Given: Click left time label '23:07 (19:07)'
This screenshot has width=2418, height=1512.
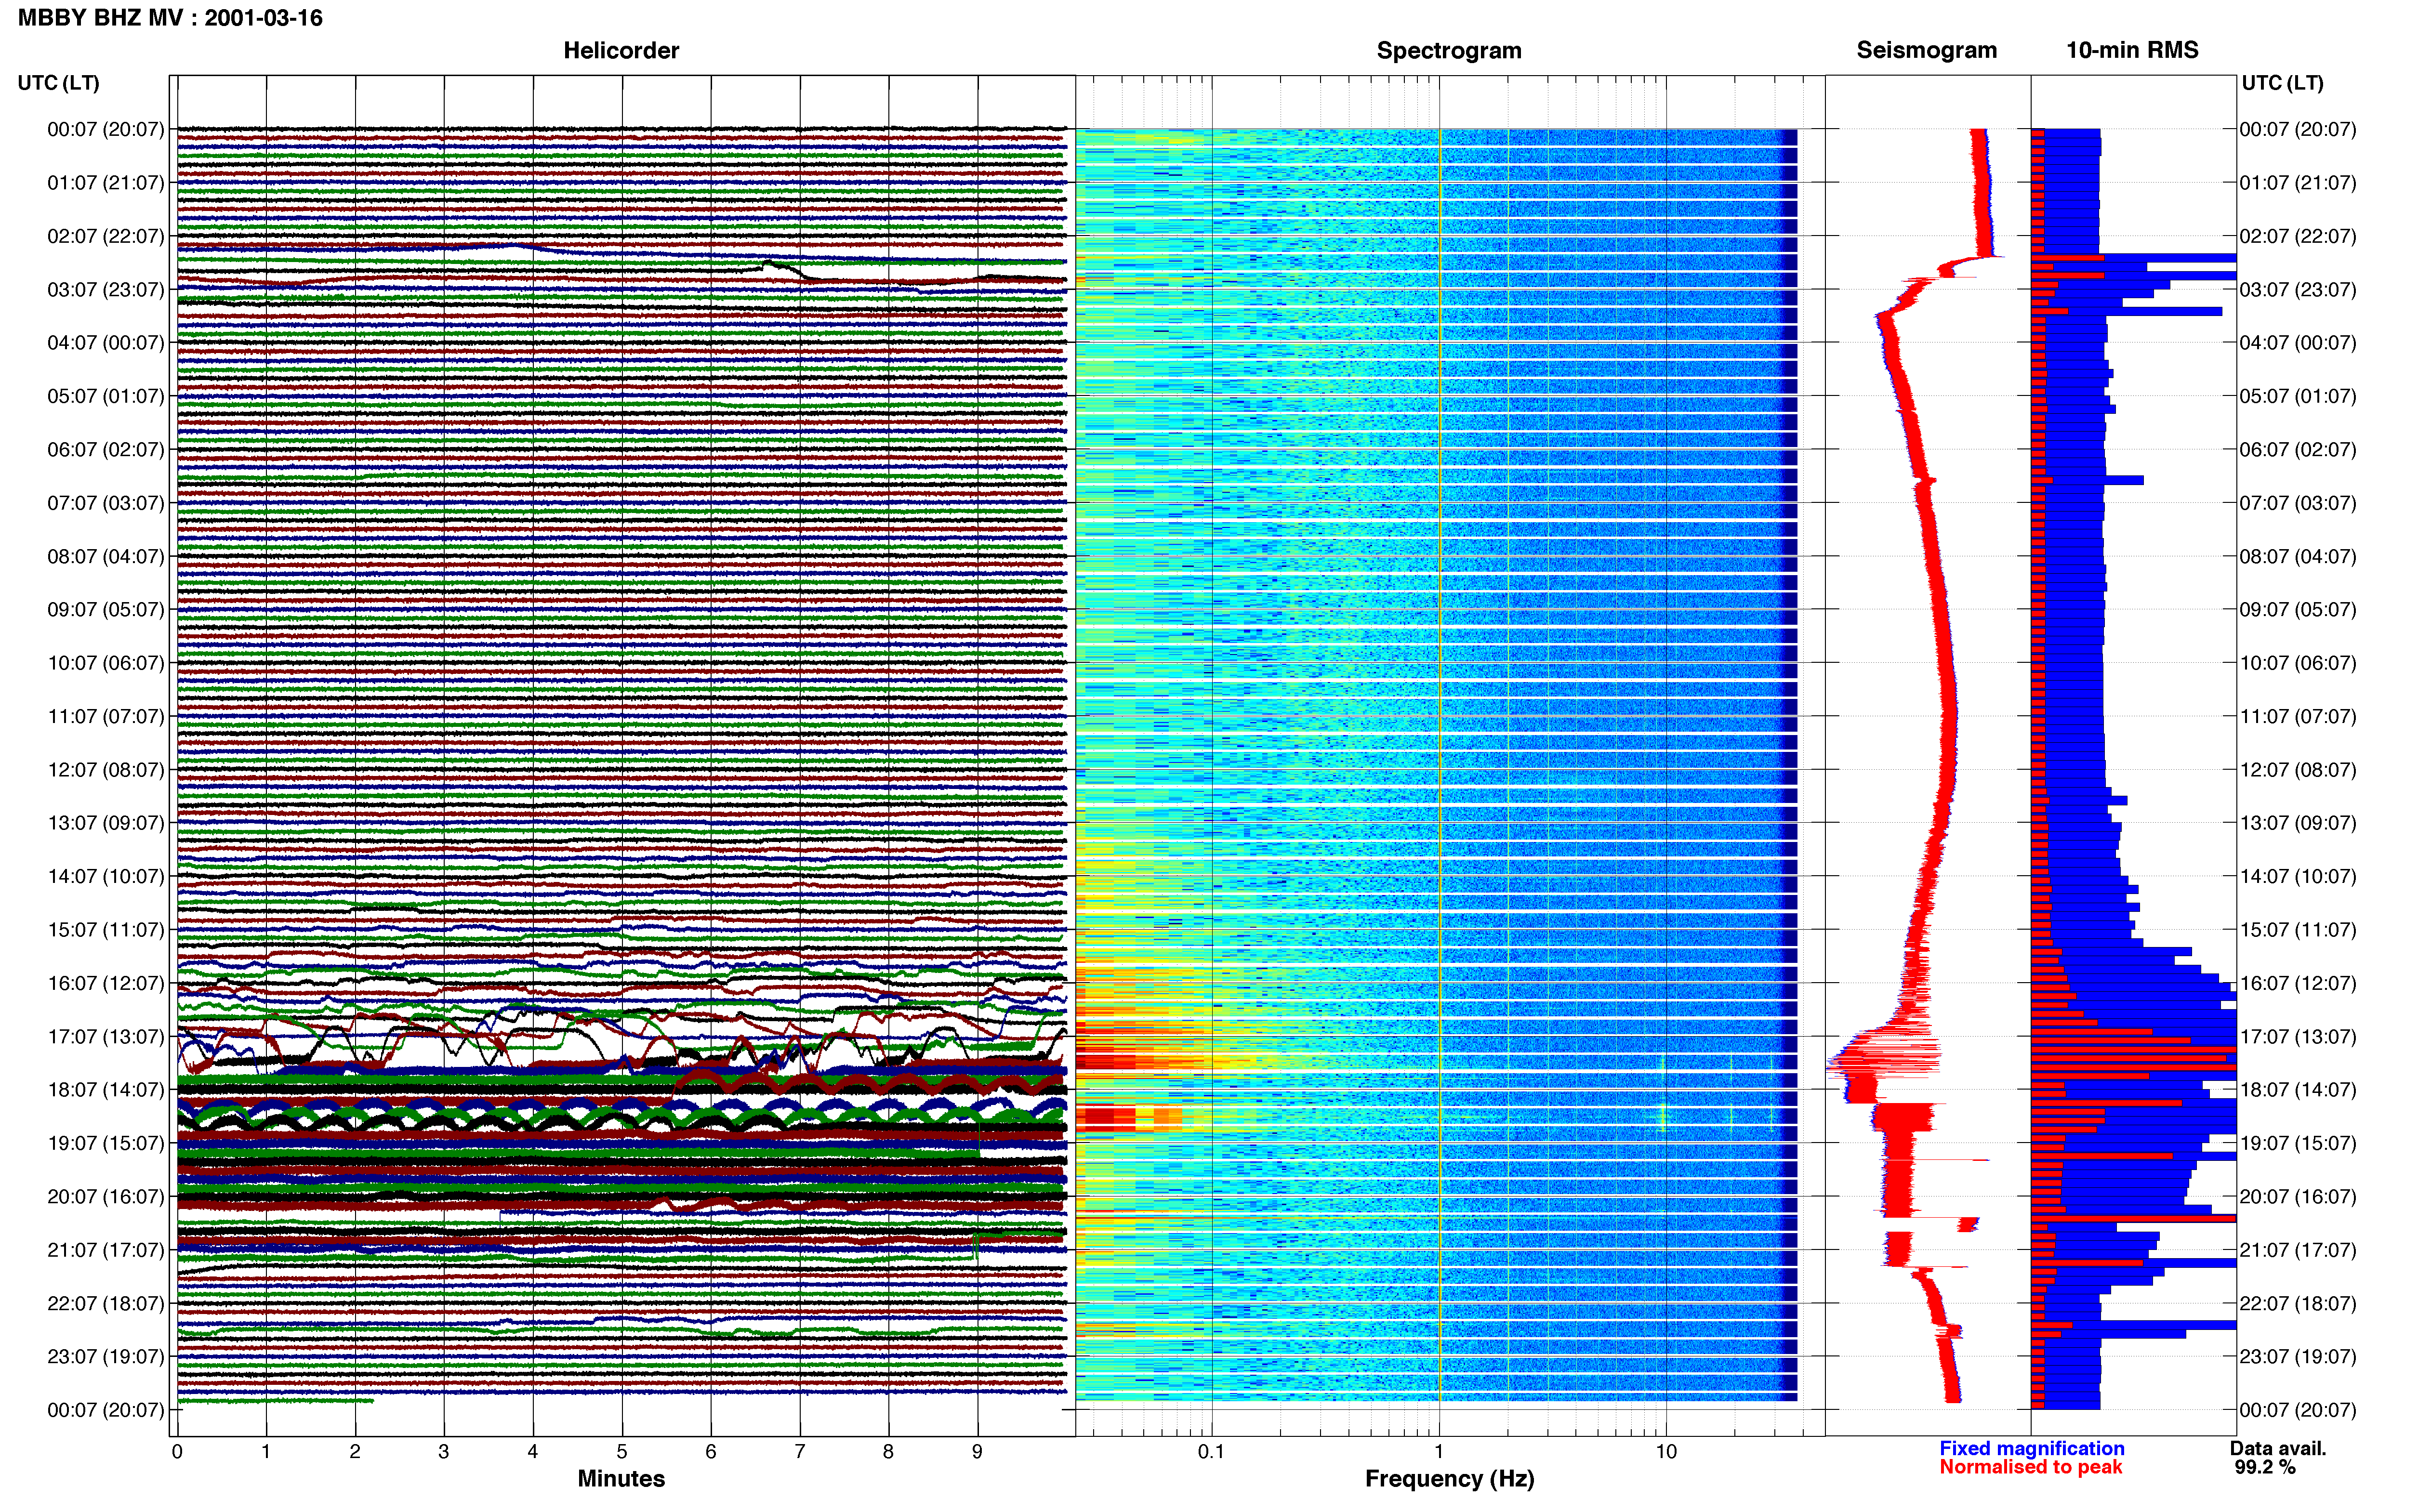Looking at the screenshot, I should (106, 1357).
